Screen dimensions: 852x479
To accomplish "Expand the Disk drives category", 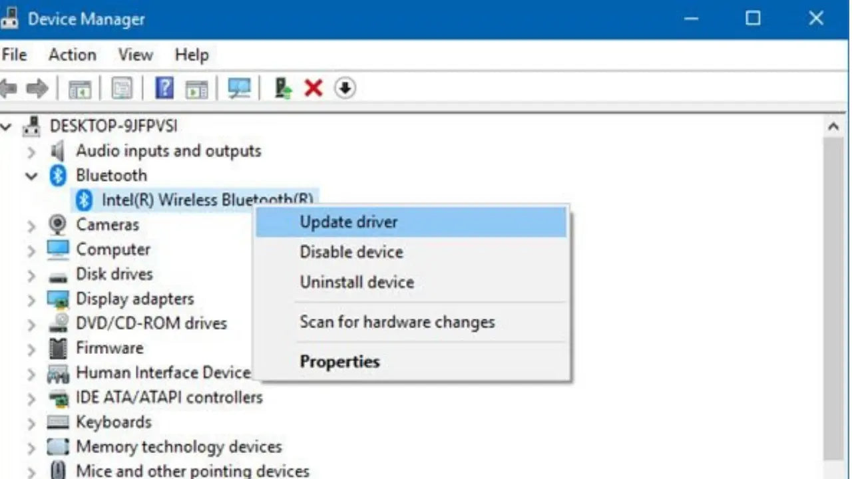I will point(31,275).
